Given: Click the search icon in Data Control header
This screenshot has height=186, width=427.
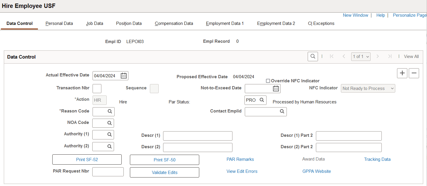Looking at the screenshot, I should point(312,56).
